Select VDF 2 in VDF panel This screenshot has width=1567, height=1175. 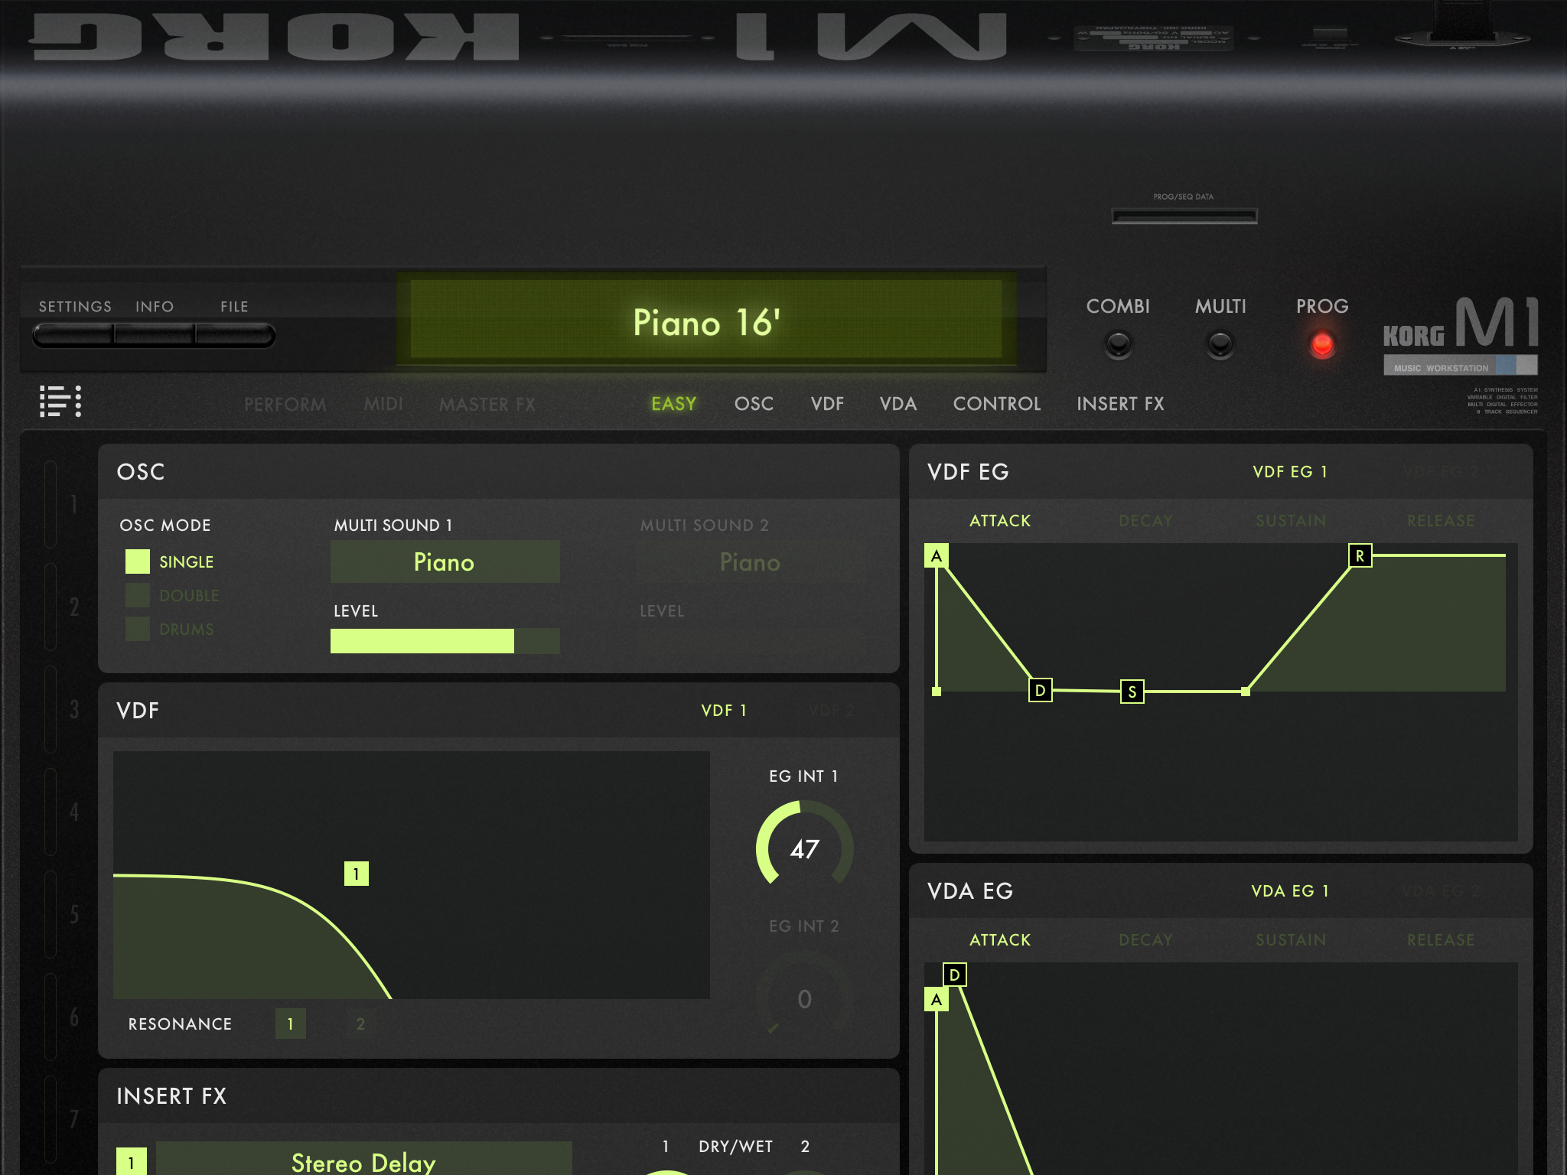pos(831,711)
